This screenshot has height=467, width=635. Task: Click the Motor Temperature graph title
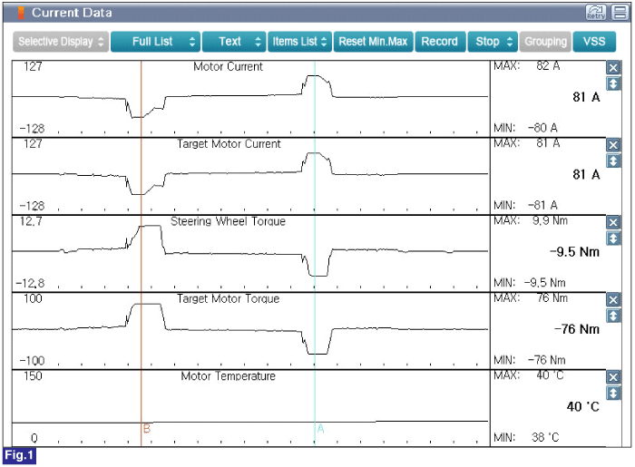tap(229, 376)
